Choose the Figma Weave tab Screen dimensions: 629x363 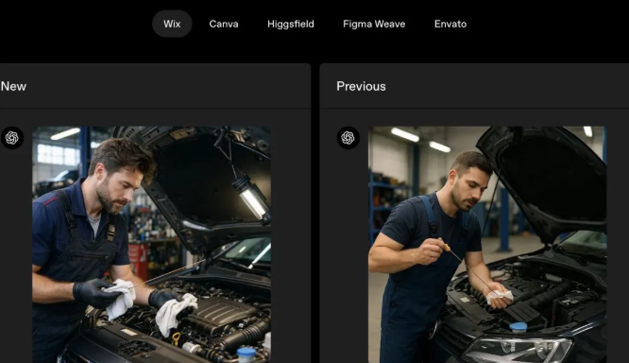point(374,24)
